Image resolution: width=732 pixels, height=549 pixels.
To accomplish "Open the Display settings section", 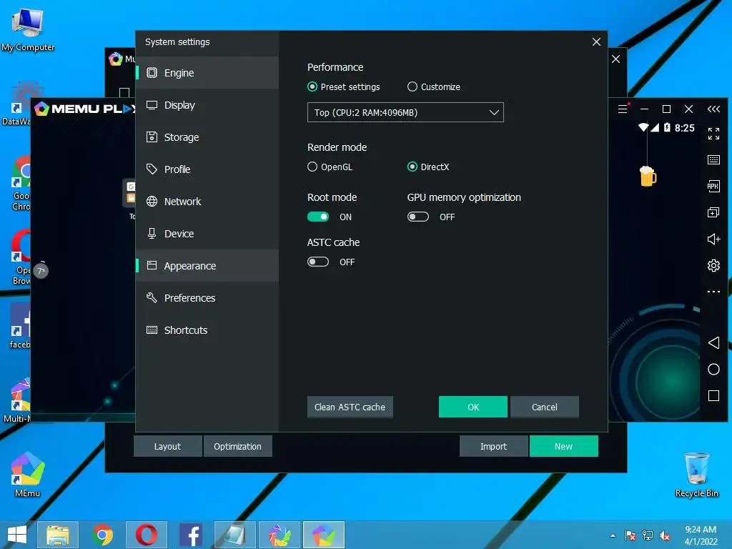I will (x=207, y=105).
